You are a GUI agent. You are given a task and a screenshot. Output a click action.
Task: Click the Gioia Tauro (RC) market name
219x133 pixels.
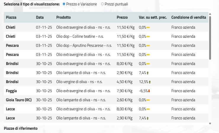(x=19, y=100)
